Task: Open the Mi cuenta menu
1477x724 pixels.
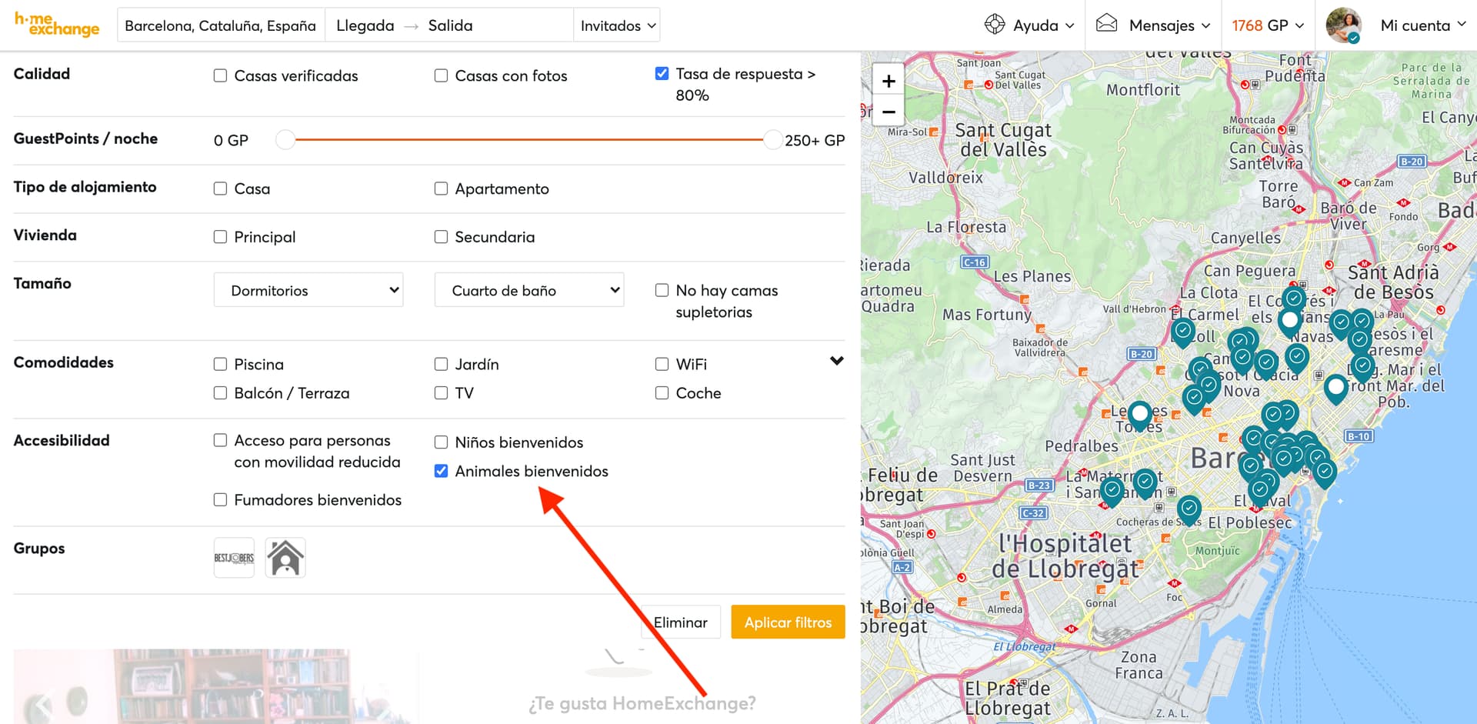Action: tap(1422, 25)
